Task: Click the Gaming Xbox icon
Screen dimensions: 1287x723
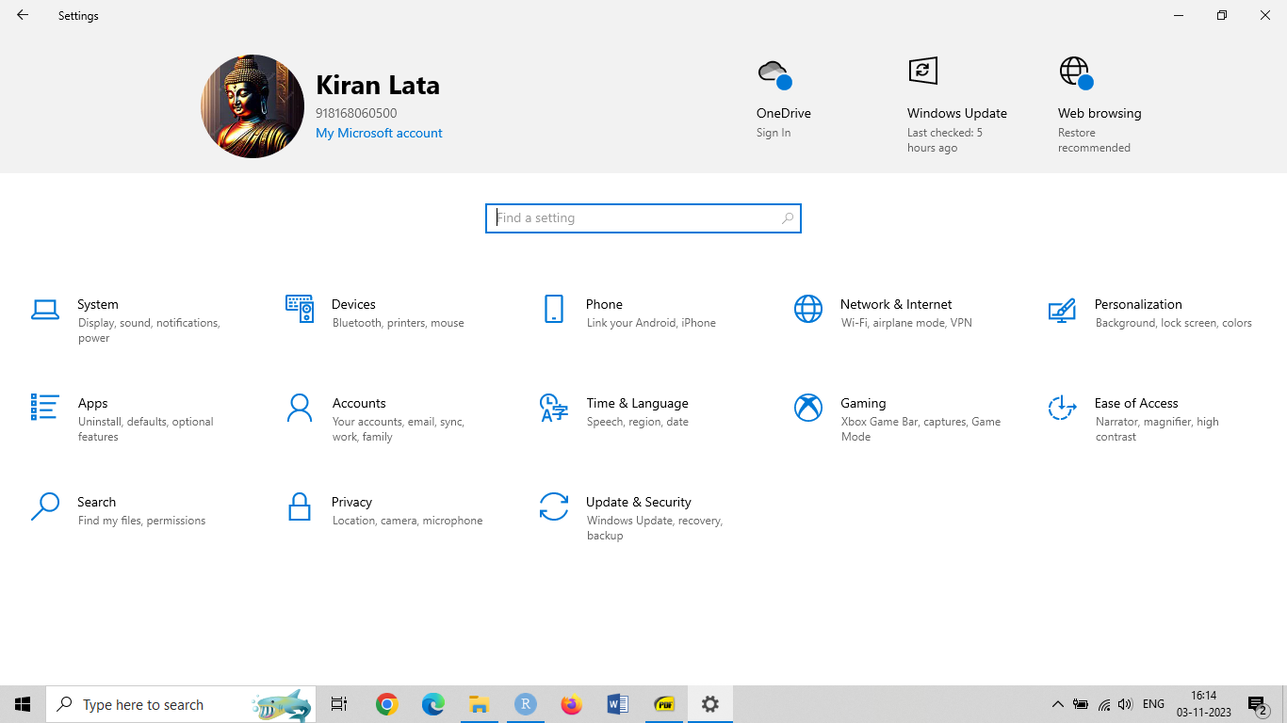Action: click(808, 408)
